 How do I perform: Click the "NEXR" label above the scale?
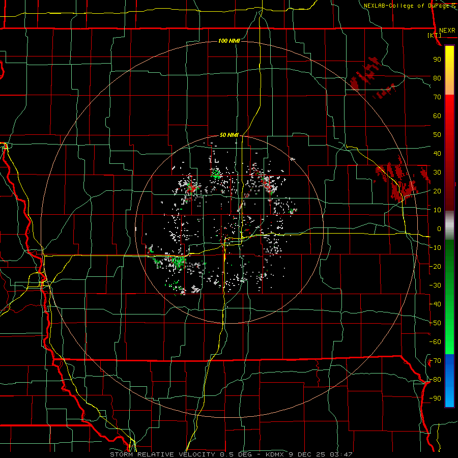(447, 31)
